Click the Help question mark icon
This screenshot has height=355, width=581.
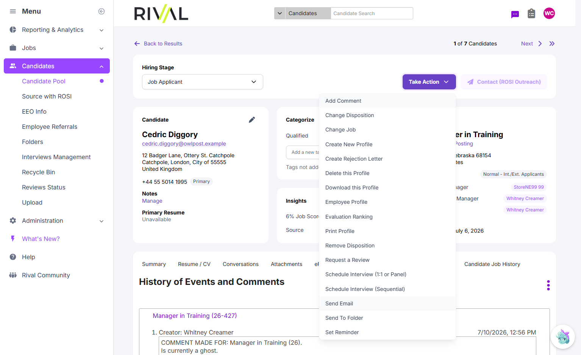tap(13, 257)
